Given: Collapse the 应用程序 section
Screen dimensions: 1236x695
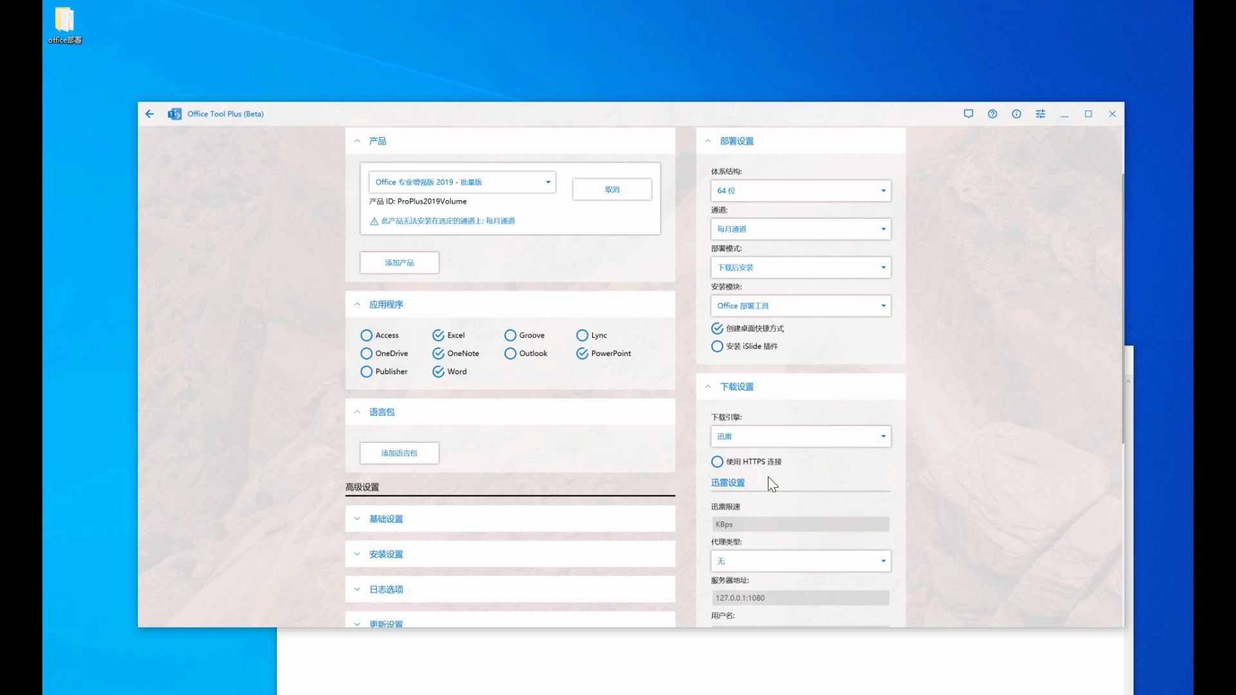Looking at the screenshot, I should pyautogui.click(x=357, y=304).
